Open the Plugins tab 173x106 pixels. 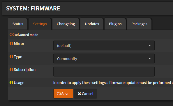(115, 24)
